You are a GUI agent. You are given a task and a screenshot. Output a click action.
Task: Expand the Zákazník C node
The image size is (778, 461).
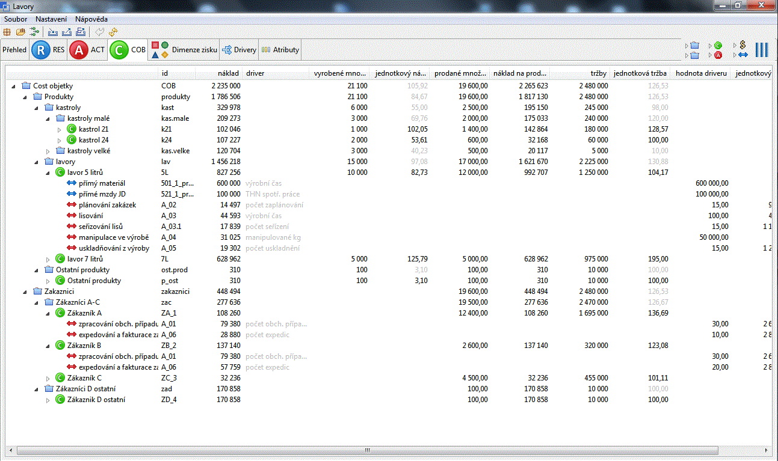48,378
